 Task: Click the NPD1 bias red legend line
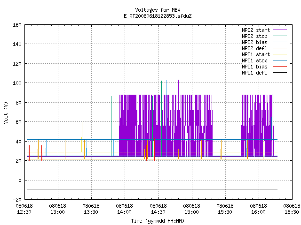tap(280, 67)
